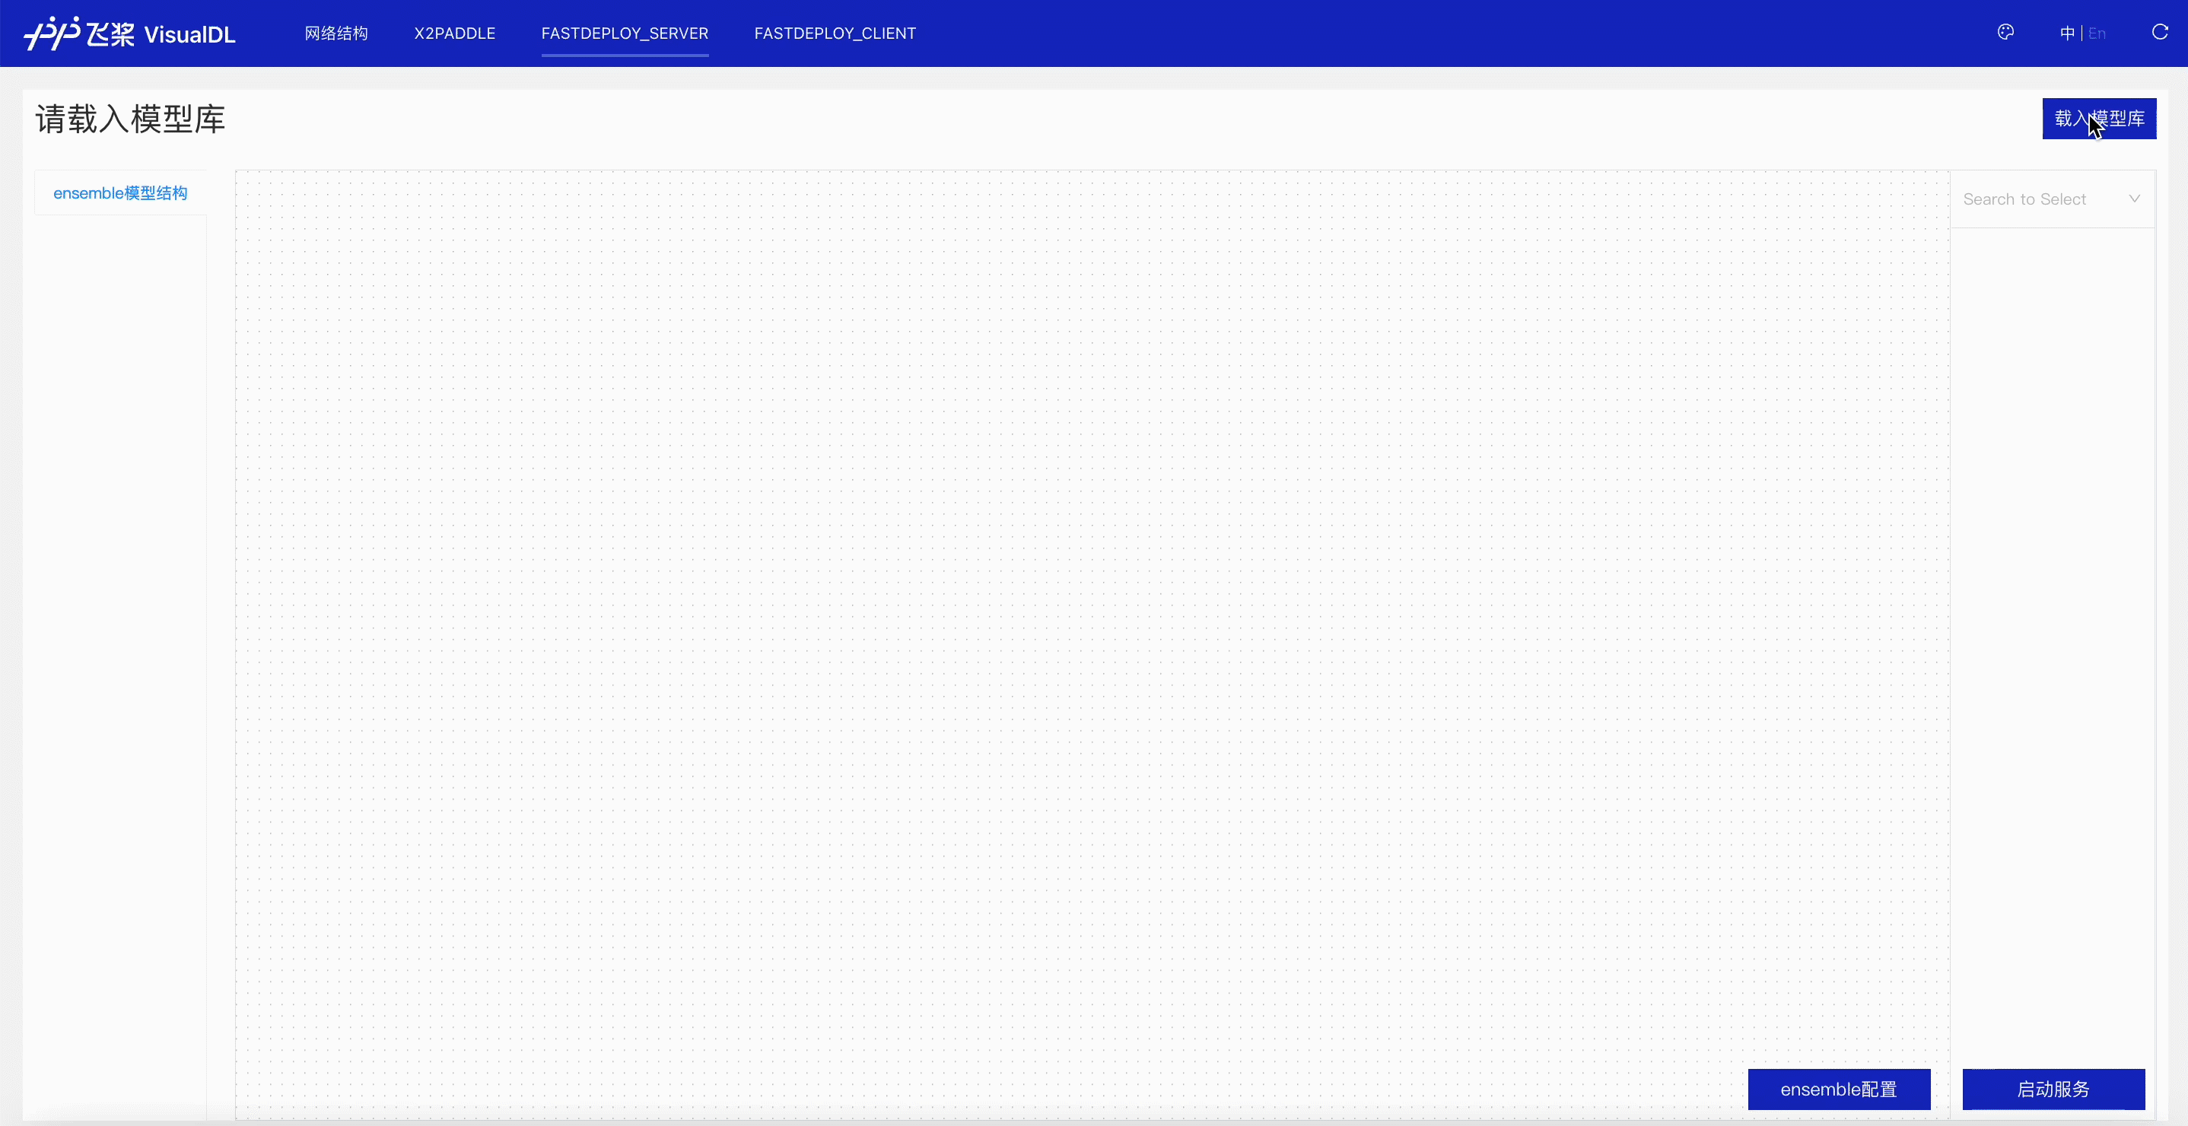Click the VisualDL logo icon
This screenshot has height=1126, width=2188.
tap(45, 33)
